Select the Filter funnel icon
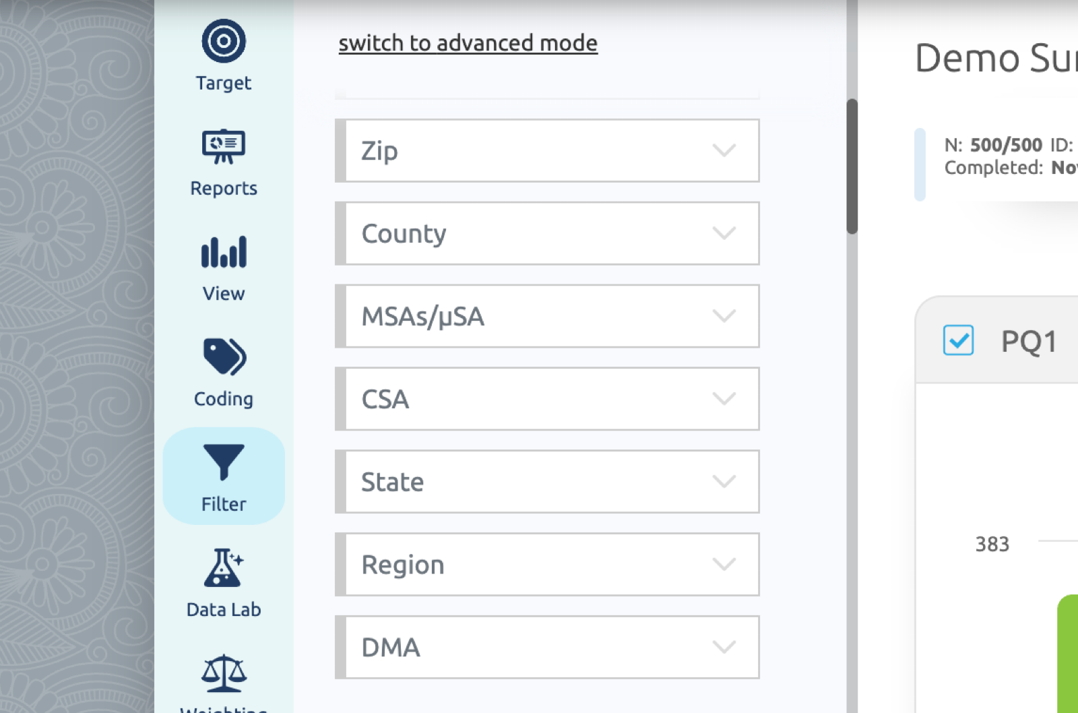This screenshot has width=1078, height=713. (224, 462)
